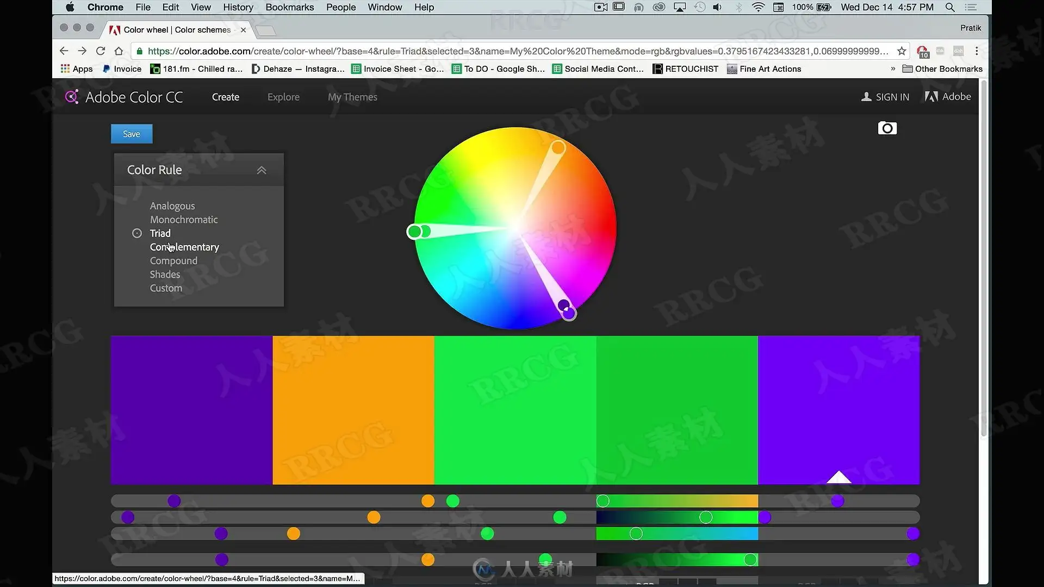Bookmark page with the star icon
The width and height of the screenshot is (1044, 587).
(902, 51)
